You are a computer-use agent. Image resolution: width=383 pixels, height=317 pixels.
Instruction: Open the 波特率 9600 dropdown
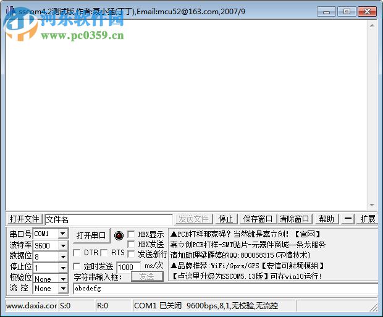[63, 245]
